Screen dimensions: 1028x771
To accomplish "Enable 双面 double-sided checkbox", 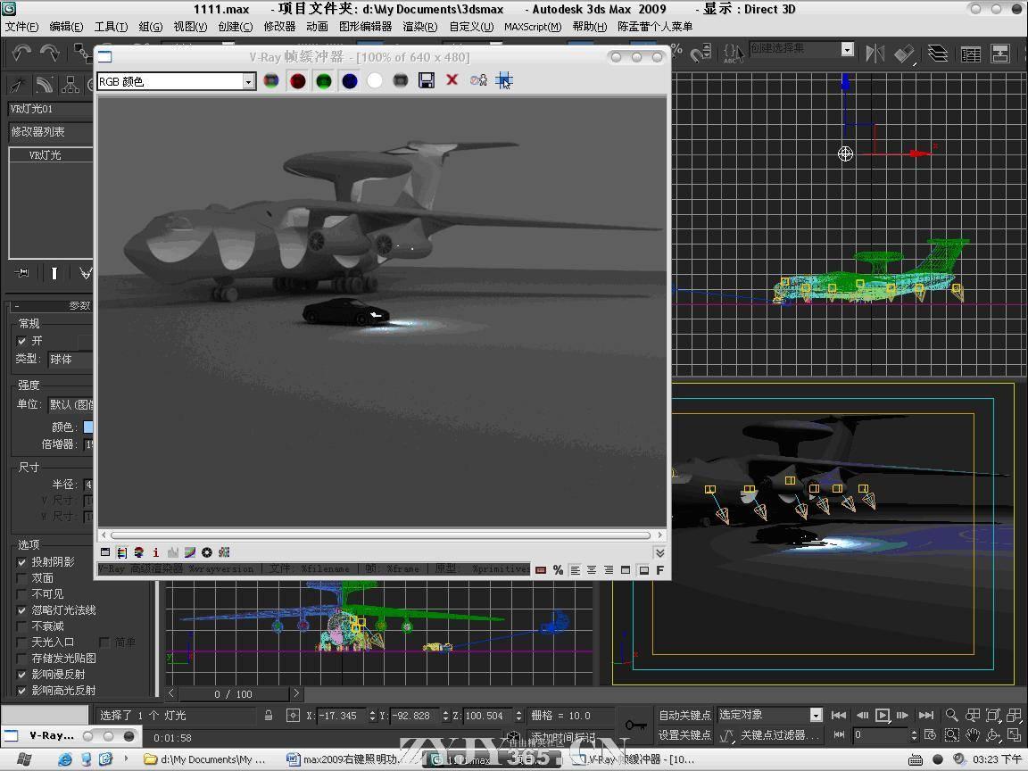I will point(21,578).
